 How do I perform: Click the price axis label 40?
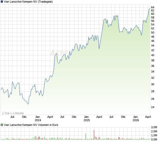coord(153,55)
